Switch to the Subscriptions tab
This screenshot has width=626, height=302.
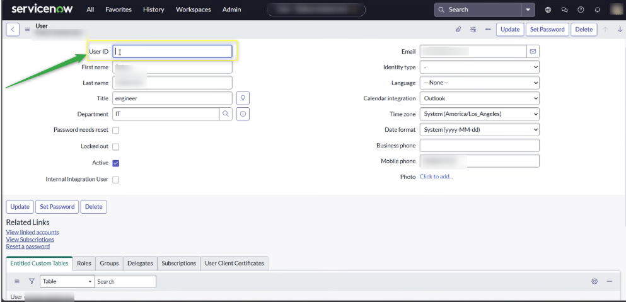point(179,264)
